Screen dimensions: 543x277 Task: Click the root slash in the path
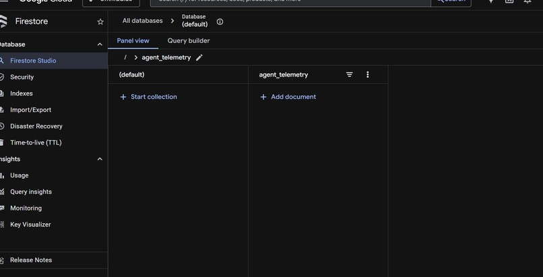click(x=125, y=58)
